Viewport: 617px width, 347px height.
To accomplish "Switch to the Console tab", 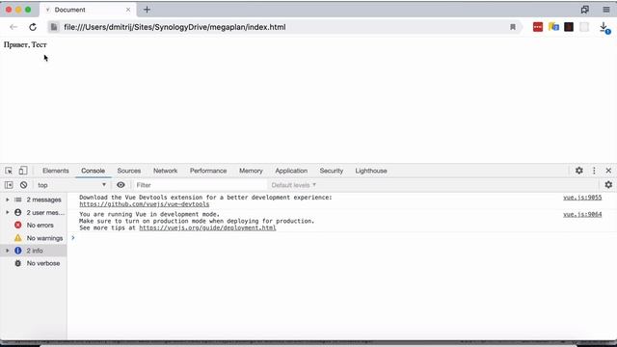I will 93,171.
